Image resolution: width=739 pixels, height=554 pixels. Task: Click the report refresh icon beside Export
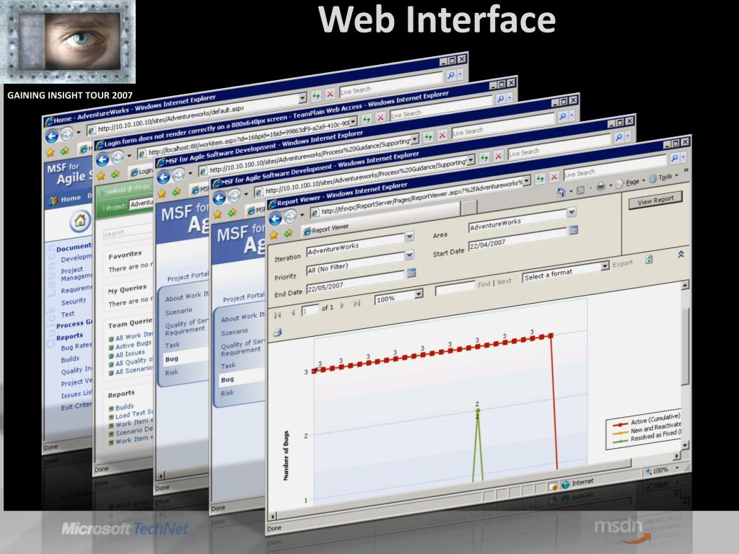(649, 259)
